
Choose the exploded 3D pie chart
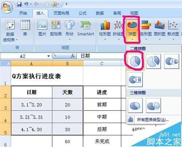pyautogui.click(x=153, y=106)
